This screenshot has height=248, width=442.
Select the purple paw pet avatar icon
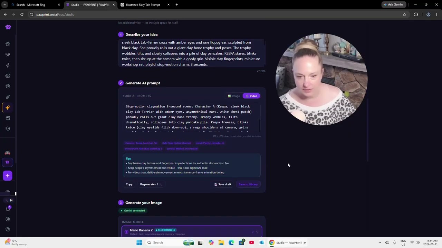pos(7,162)
